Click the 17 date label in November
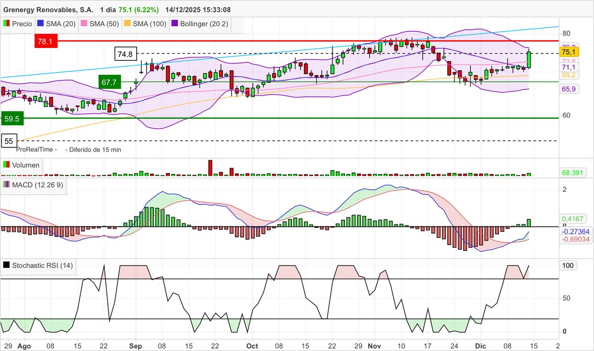594x351 pixels. coord(428,346)
